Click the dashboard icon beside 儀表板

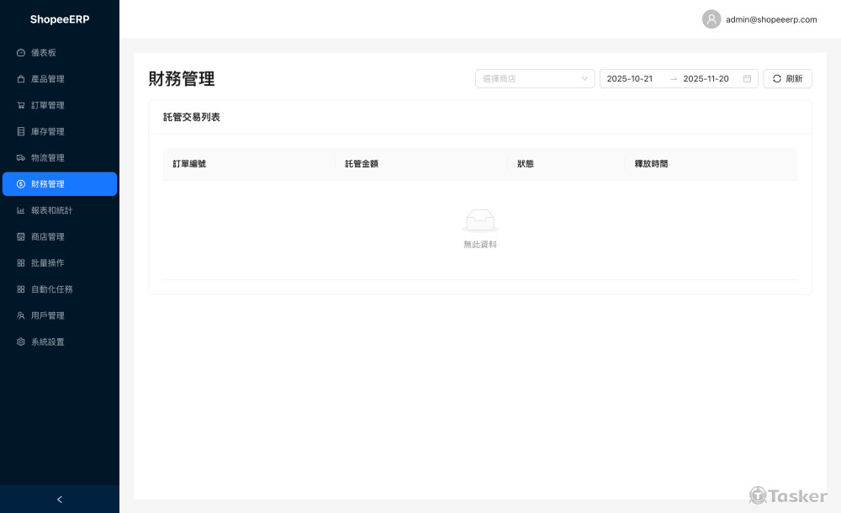point(21,53)
